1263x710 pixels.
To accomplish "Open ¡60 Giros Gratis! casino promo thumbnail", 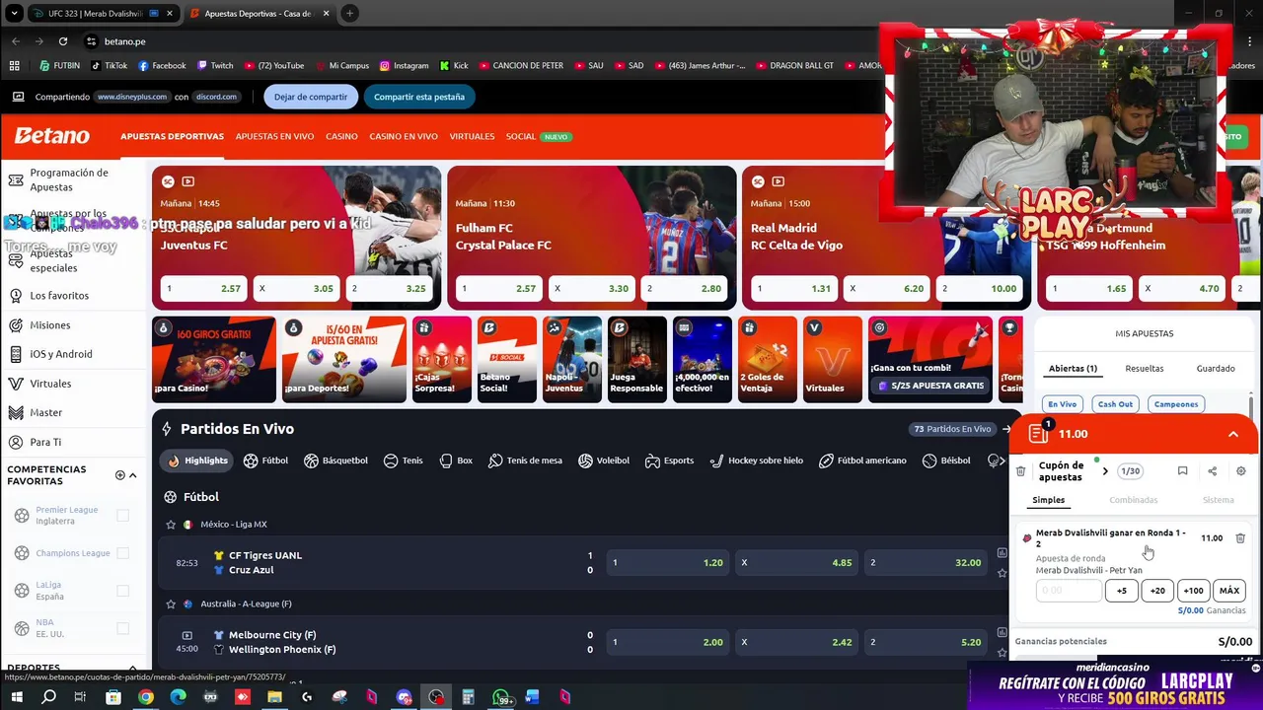I will [x=214, y=359].
